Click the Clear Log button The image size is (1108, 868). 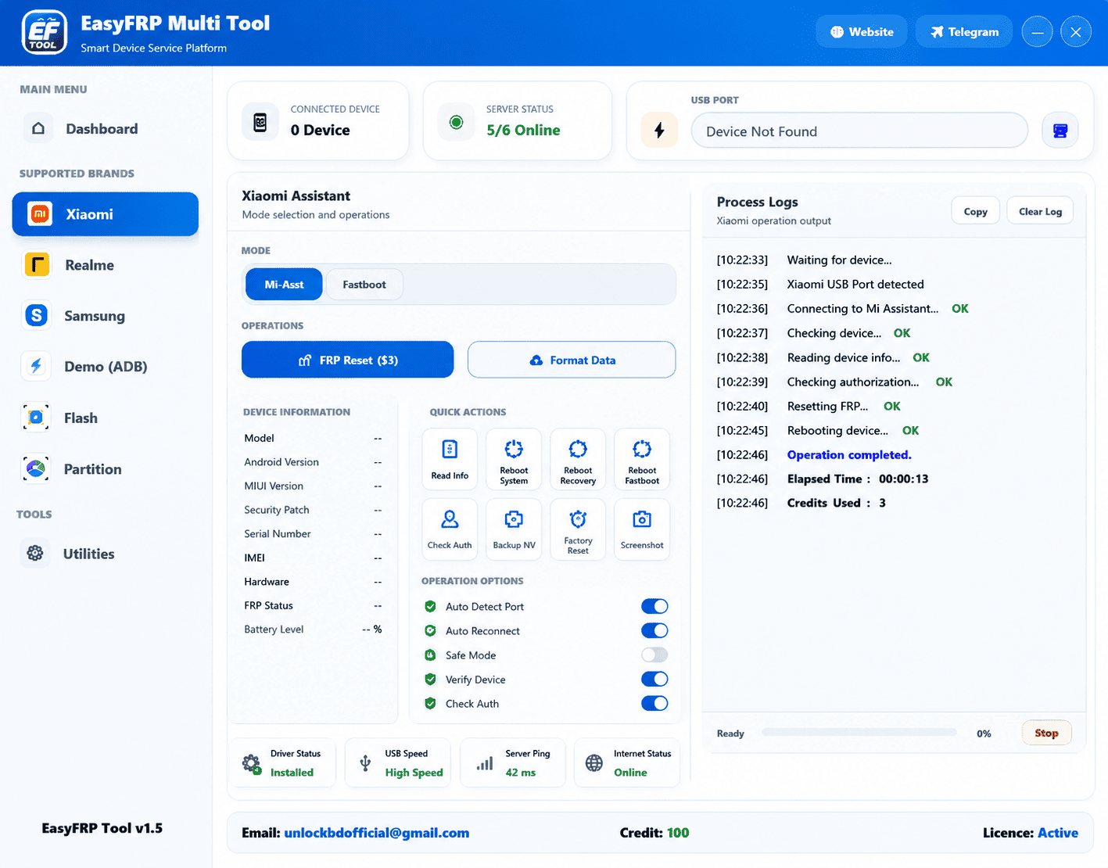coord(1040,211)
